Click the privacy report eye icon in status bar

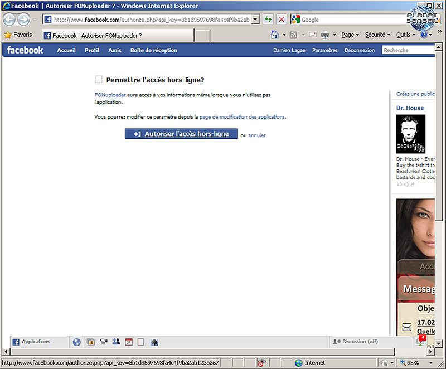pos(261,362)
